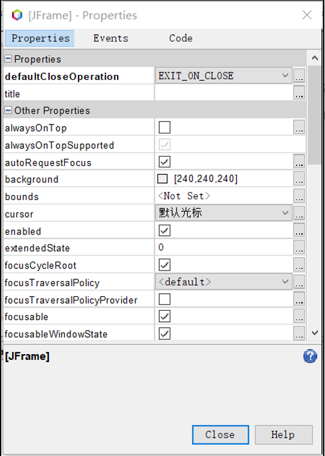The width and height of the screenshot is (325, 456).
Task: Select the defaultCloseOperation property name
Action: (62, 77)
